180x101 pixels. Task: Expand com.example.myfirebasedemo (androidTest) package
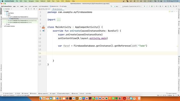7,20
